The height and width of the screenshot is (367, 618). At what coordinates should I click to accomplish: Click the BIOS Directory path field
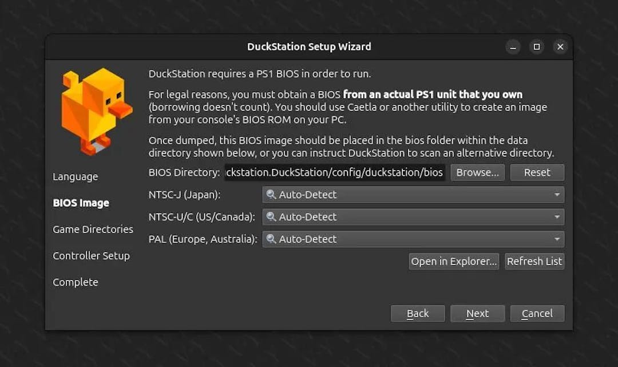pyautogui.click(x=335, y=172)
